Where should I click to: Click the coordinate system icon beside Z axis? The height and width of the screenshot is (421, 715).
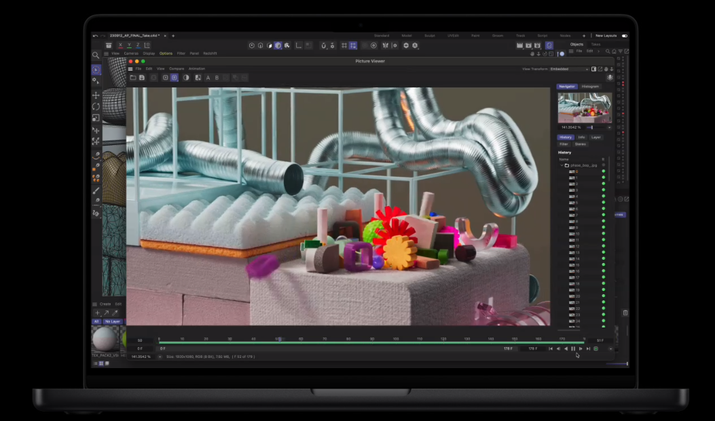(147, 45)
